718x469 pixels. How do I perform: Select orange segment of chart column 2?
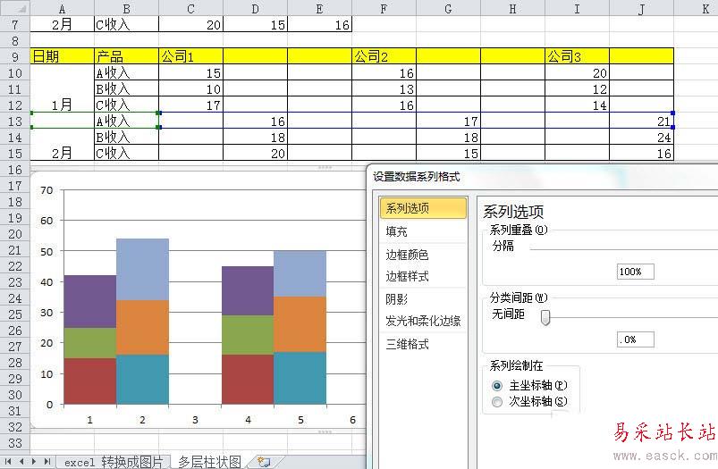click(142, 328)
